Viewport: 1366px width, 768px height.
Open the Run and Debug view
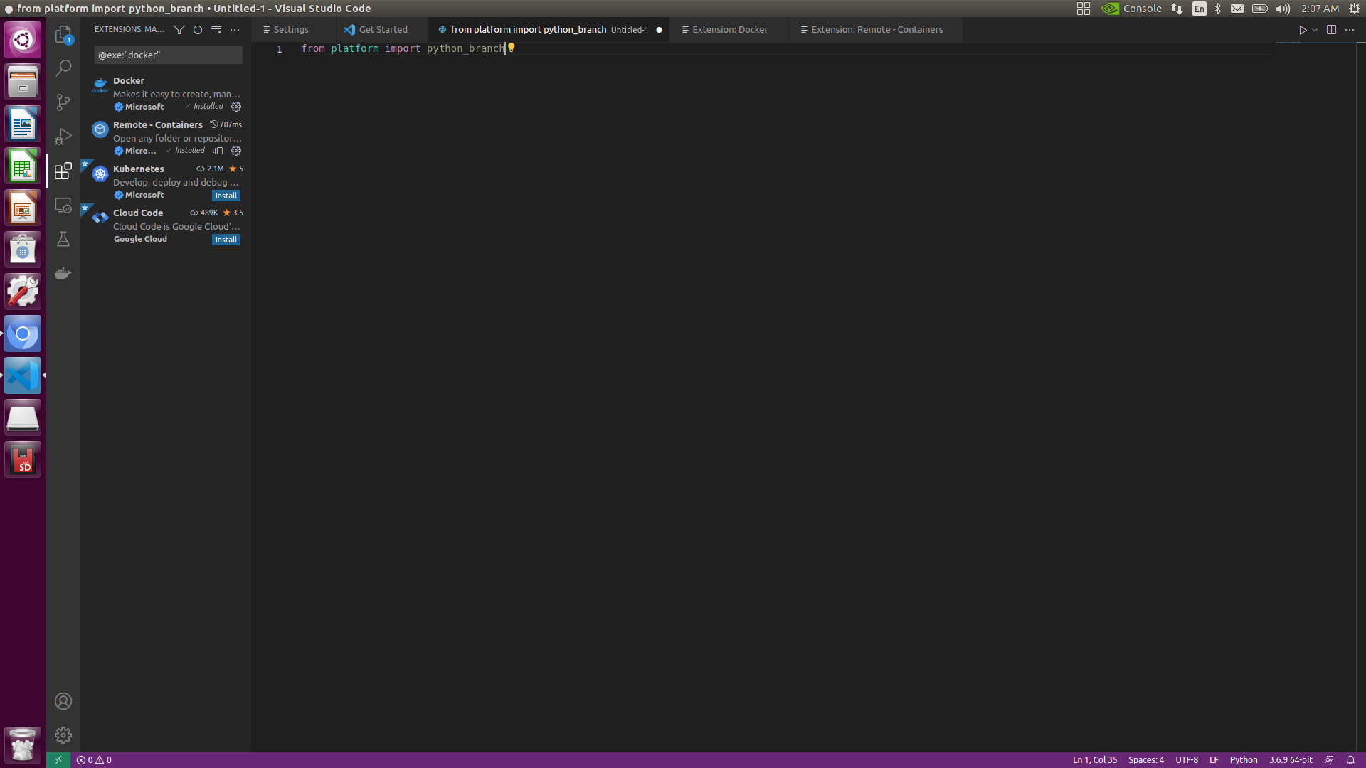click(x=63, y=137)
